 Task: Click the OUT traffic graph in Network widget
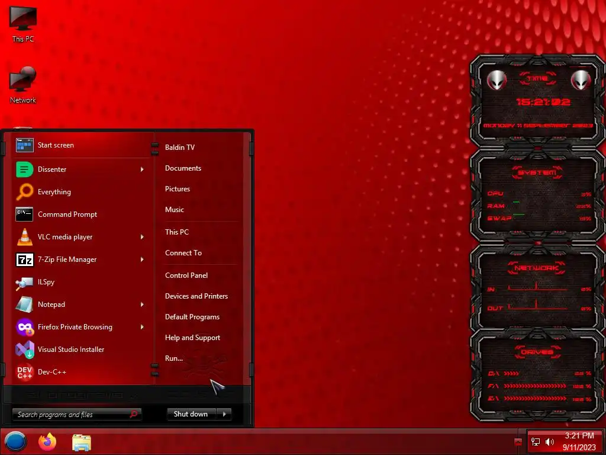coord(537,305)
